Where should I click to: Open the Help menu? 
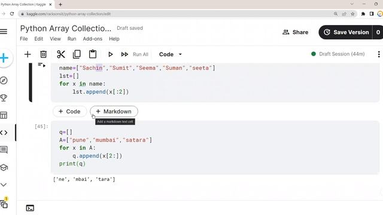click(114, 39)
